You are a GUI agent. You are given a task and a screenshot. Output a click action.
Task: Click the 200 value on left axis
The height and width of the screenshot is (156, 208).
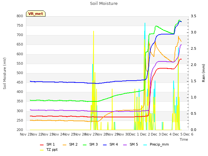pos(20,130)
